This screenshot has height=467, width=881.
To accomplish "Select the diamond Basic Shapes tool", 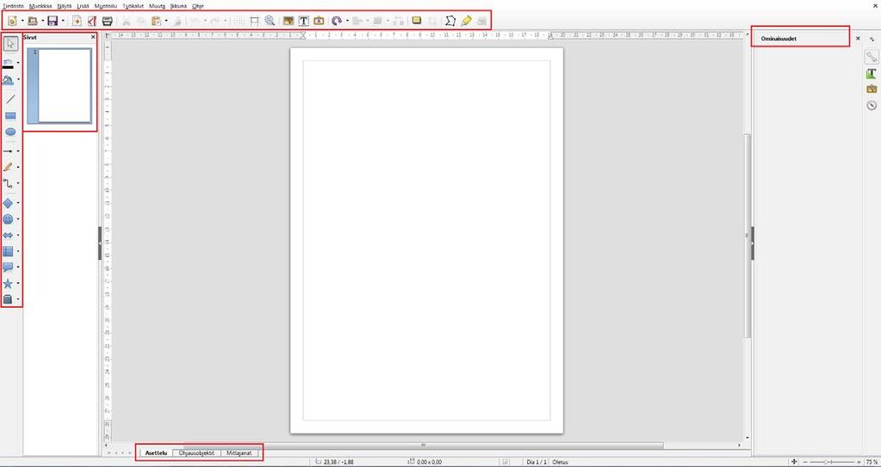I will pyautogui.click(x=8, y=203).
